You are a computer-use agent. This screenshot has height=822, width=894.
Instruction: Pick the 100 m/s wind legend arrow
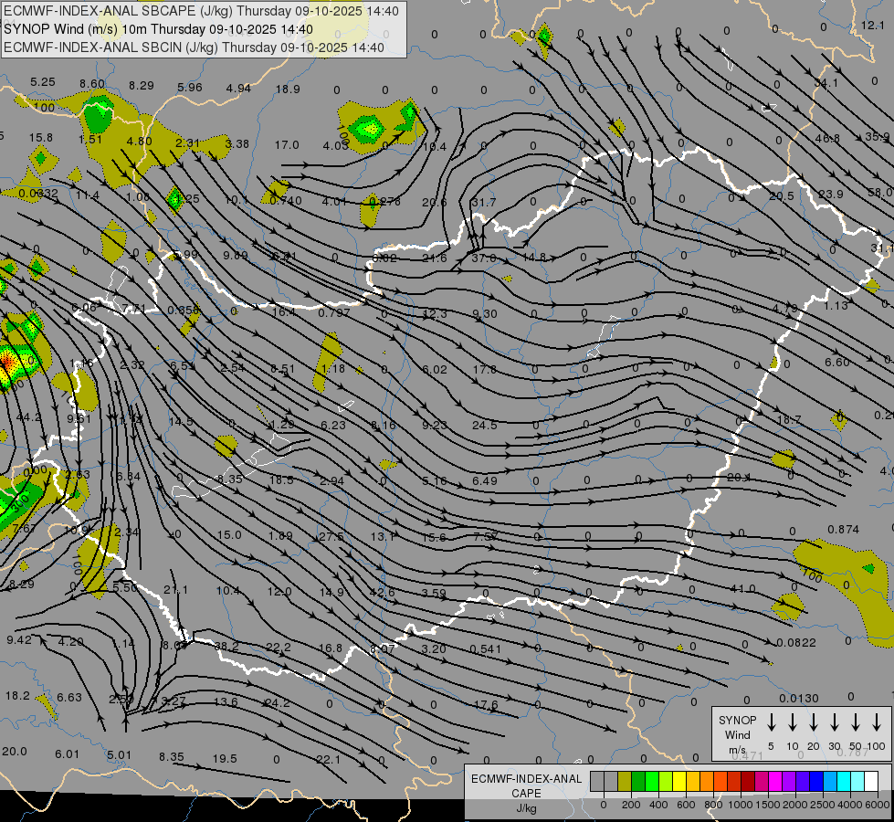(x=877, y=722)
